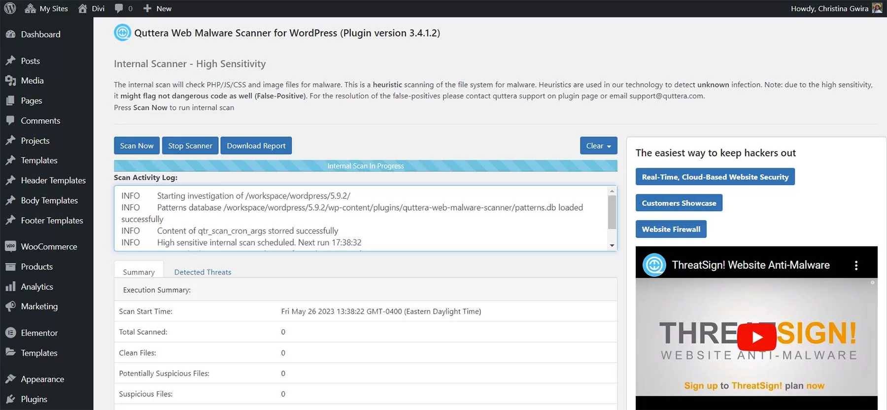Click the Divi home icon

point(82,8)
